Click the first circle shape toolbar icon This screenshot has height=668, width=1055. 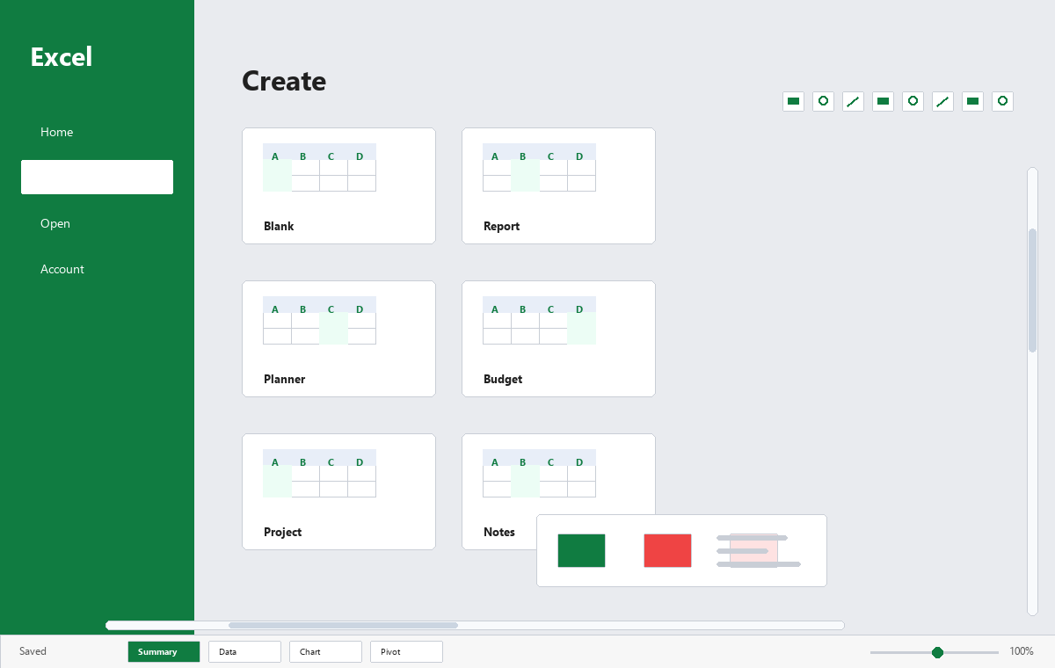824,101
